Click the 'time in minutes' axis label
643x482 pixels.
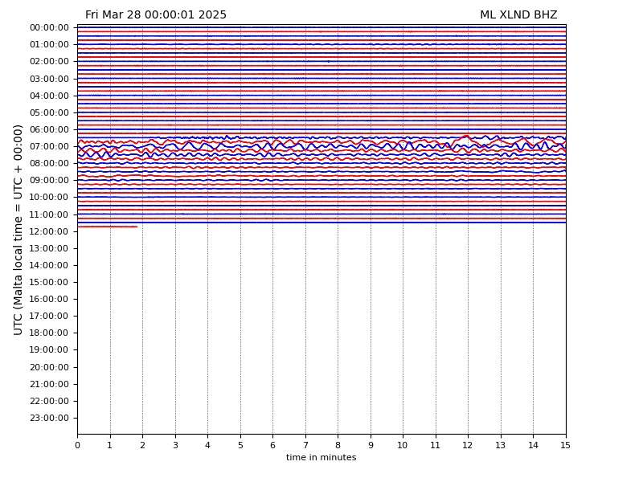click(x=321, y=458)
